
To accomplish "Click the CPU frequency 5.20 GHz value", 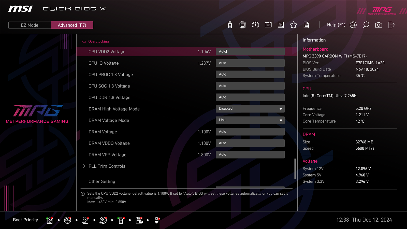I will tap(364, 108).
